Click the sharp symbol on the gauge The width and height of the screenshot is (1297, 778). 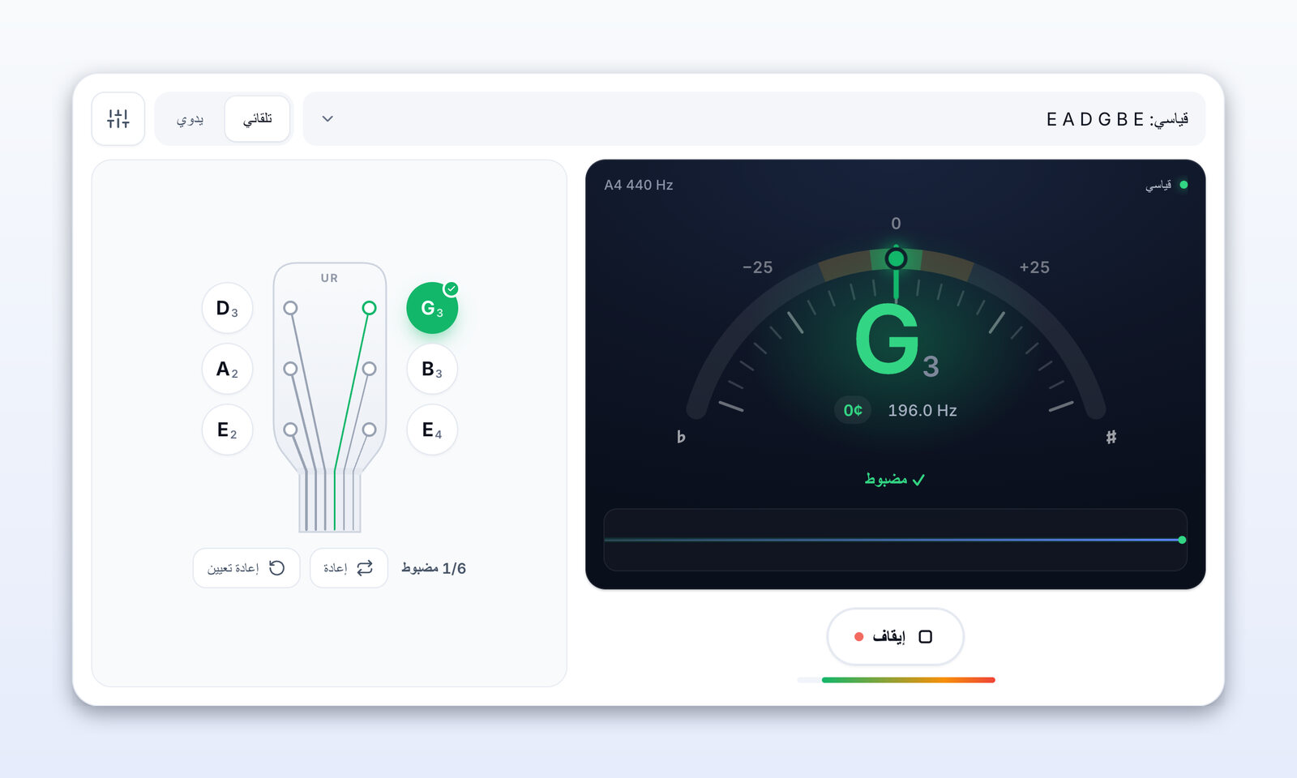coord(1111,437)
